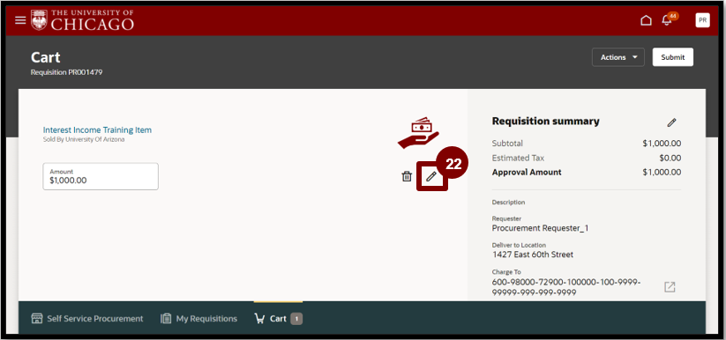The height and width of the screenshot is (340, 726).
Task: Click the Sold By University Of Arizona text
Action: coord(84,139)
